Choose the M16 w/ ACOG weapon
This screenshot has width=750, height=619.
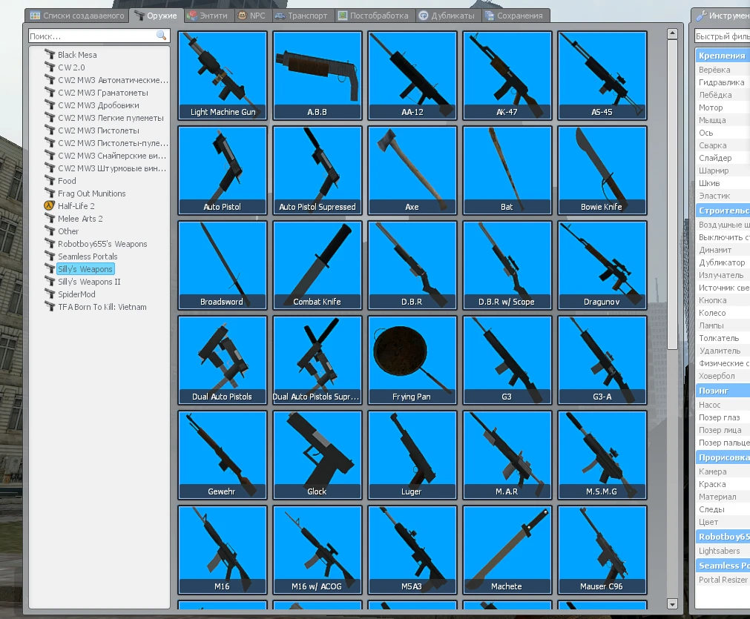click(317, 549)
